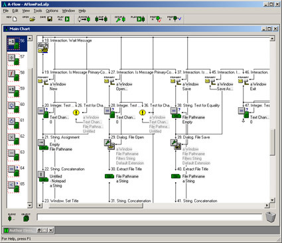The height and width of the screenshot is (243, 282).
Task: Open the Options menu
Action: click(x=52, y=11)
